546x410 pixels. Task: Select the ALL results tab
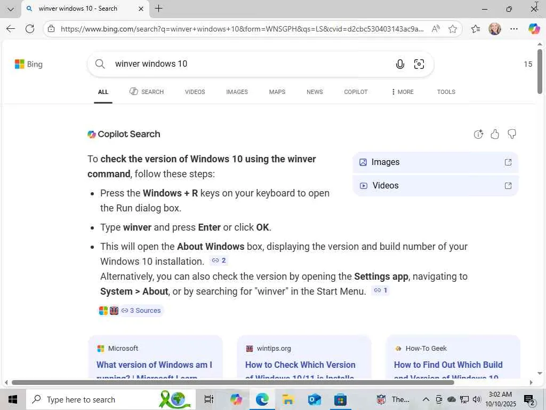click(x=103, y=92)
